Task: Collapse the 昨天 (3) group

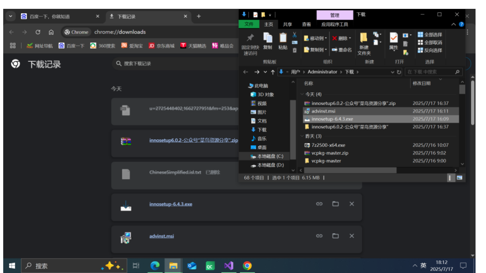Action: [x=302, y=136]
